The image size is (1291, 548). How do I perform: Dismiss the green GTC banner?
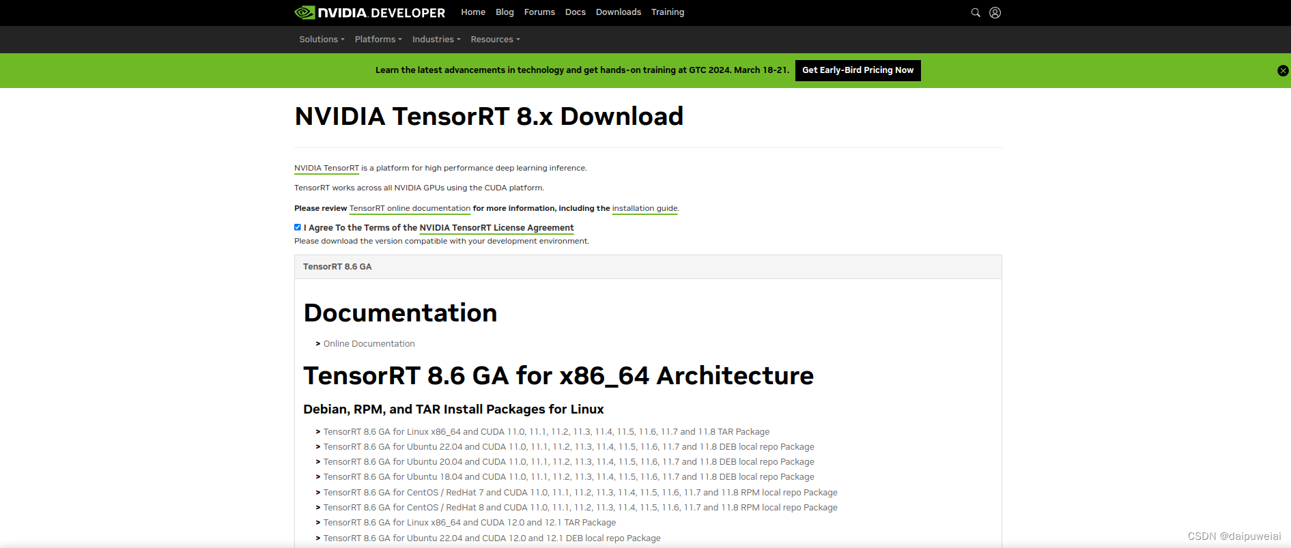click(x=1283, y=70)
